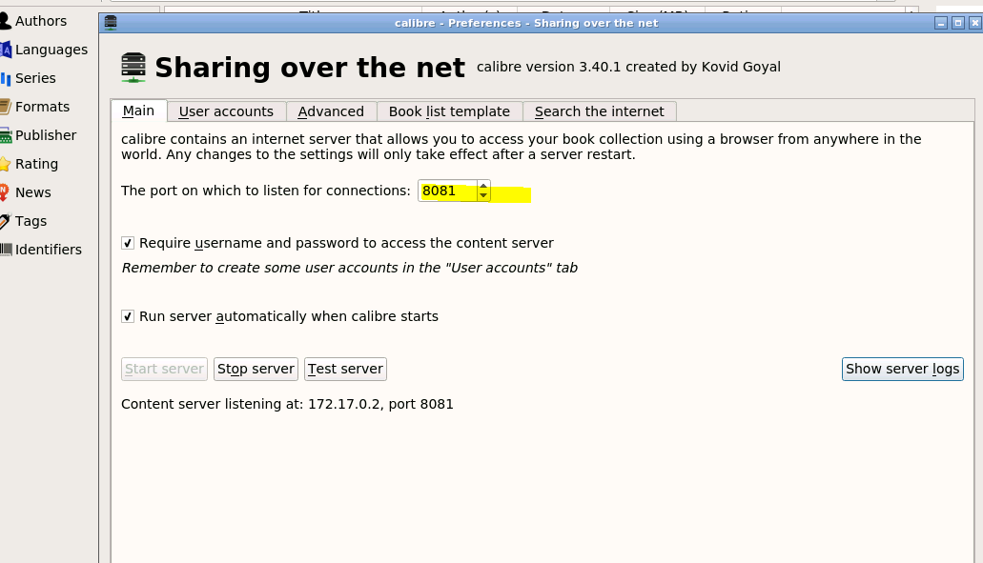
Task: Click the Formats book icon in sidebar
Action: [x=6, y=107]
